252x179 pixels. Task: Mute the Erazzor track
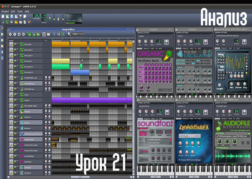(x=15, y=122)
